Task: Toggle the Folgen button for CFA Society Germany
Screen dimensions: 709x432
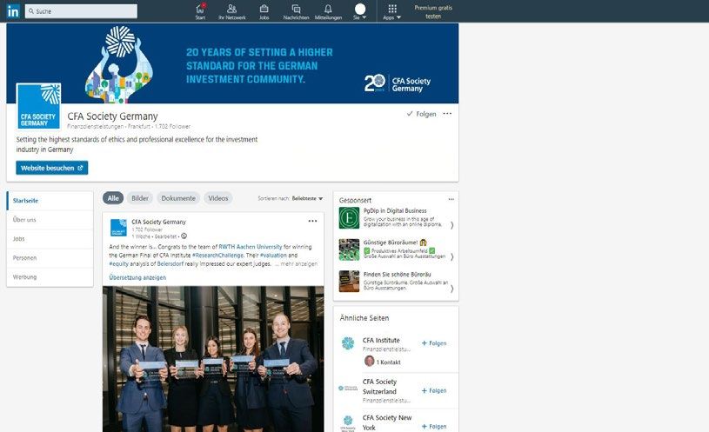Action: (421, 114)
